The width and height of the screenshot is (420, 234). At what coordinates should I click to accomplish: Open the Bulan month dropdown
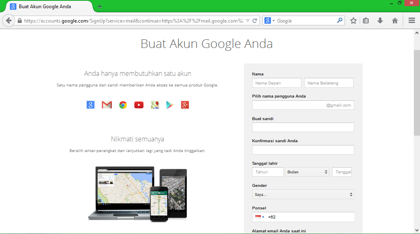(307, 172)
